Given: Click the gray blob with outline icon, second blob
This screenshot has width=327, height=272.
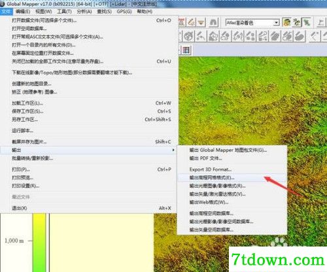Looking at the screenshot, I should [x=288, y=36].
